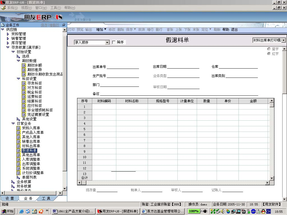Click the volume speaker tray icon
The height and width of the screenshot is (215, 287).
coord(223,211)
